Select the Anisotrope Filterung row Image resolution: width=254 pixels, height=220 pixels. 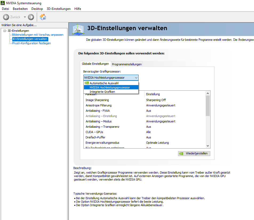pos(144,105)
